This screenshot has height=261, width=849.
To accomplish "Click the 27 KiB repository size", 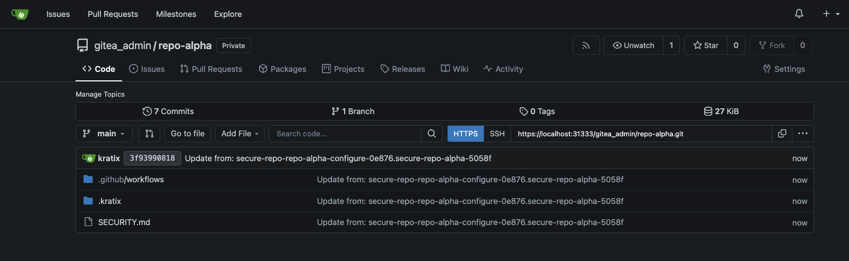I will [721, 111].
